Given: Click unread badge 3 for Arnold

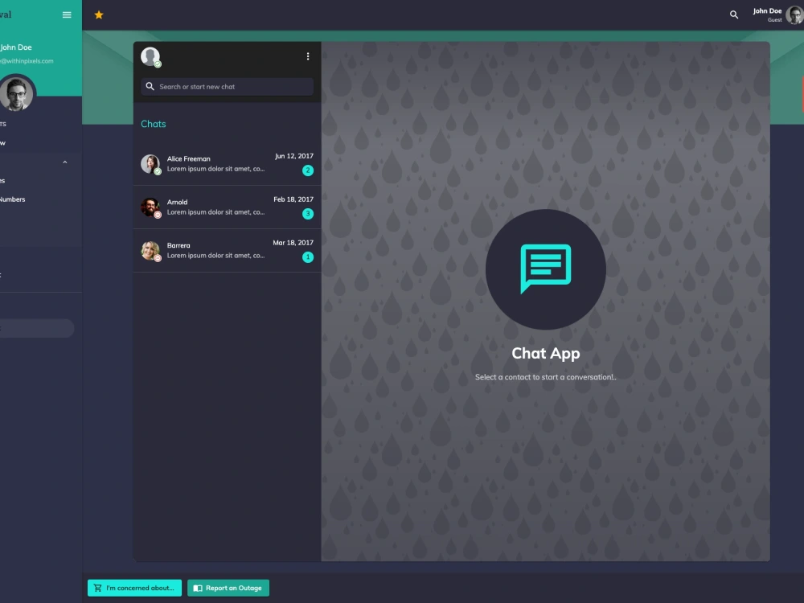Looking at the screenshot, I should 308,213.
